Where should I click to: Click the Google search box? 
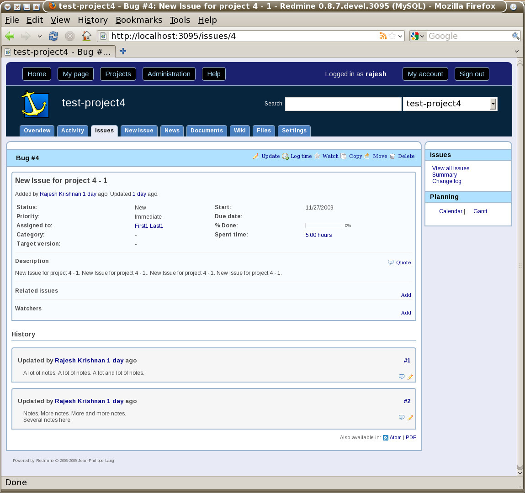pyautogui.click(x=469, y=36)
